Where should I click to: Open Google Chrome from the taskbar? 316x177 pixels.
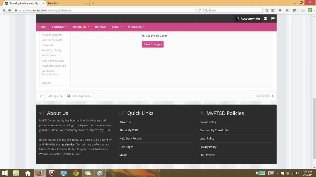tap(76, 173)
